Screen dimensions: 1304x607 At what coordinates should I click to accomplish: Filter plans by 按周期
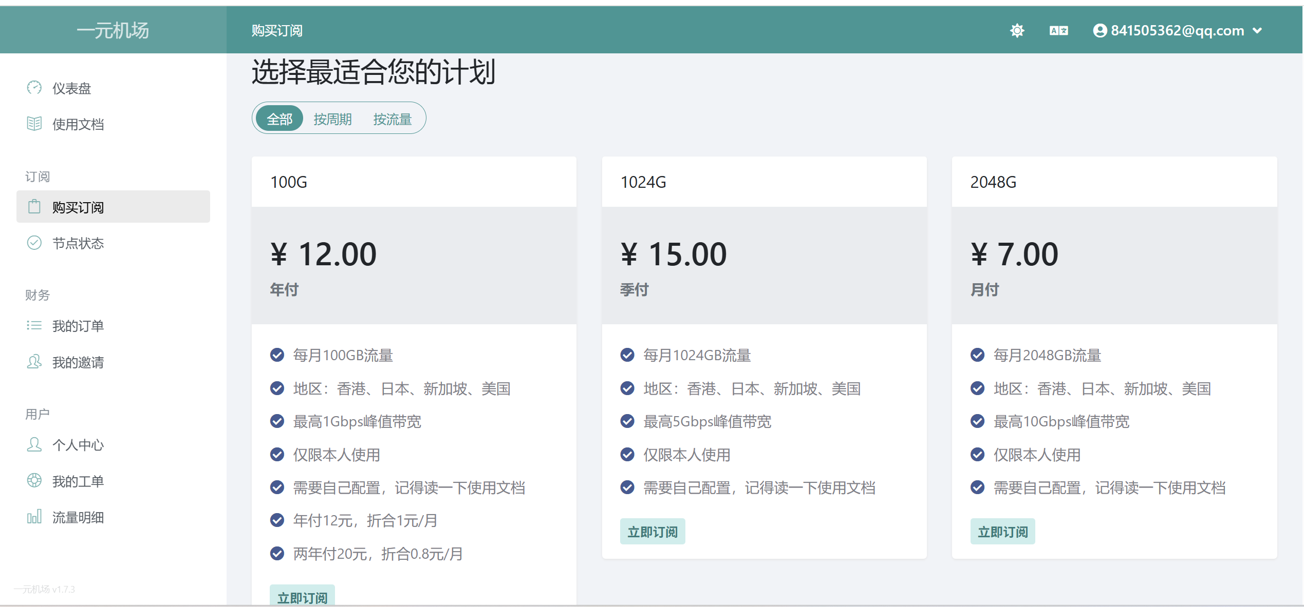tap(332, 119)
